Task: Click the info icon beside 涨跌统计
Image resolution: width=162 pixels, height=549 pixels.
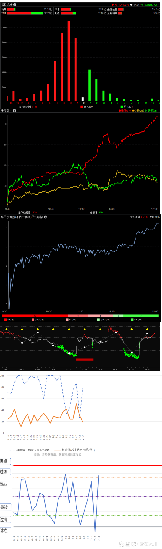Action: [15, 5]
